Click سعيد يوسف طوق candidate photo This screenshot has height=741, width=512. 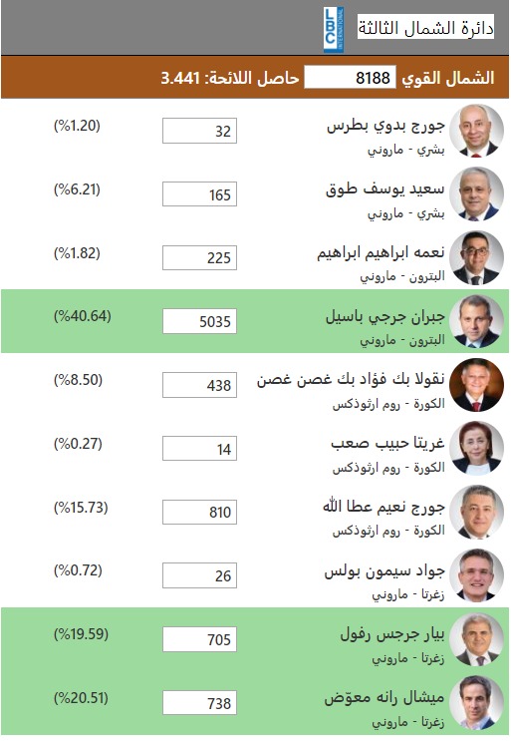click(x=476, y=194)
